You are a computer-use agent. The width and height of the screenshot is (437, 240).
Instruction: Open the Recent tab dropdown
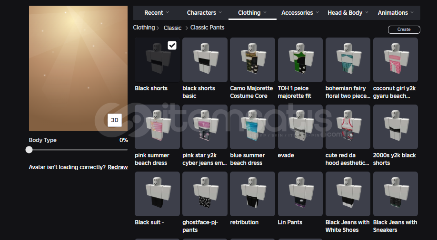pyautogui.click(x=157, y=13)
